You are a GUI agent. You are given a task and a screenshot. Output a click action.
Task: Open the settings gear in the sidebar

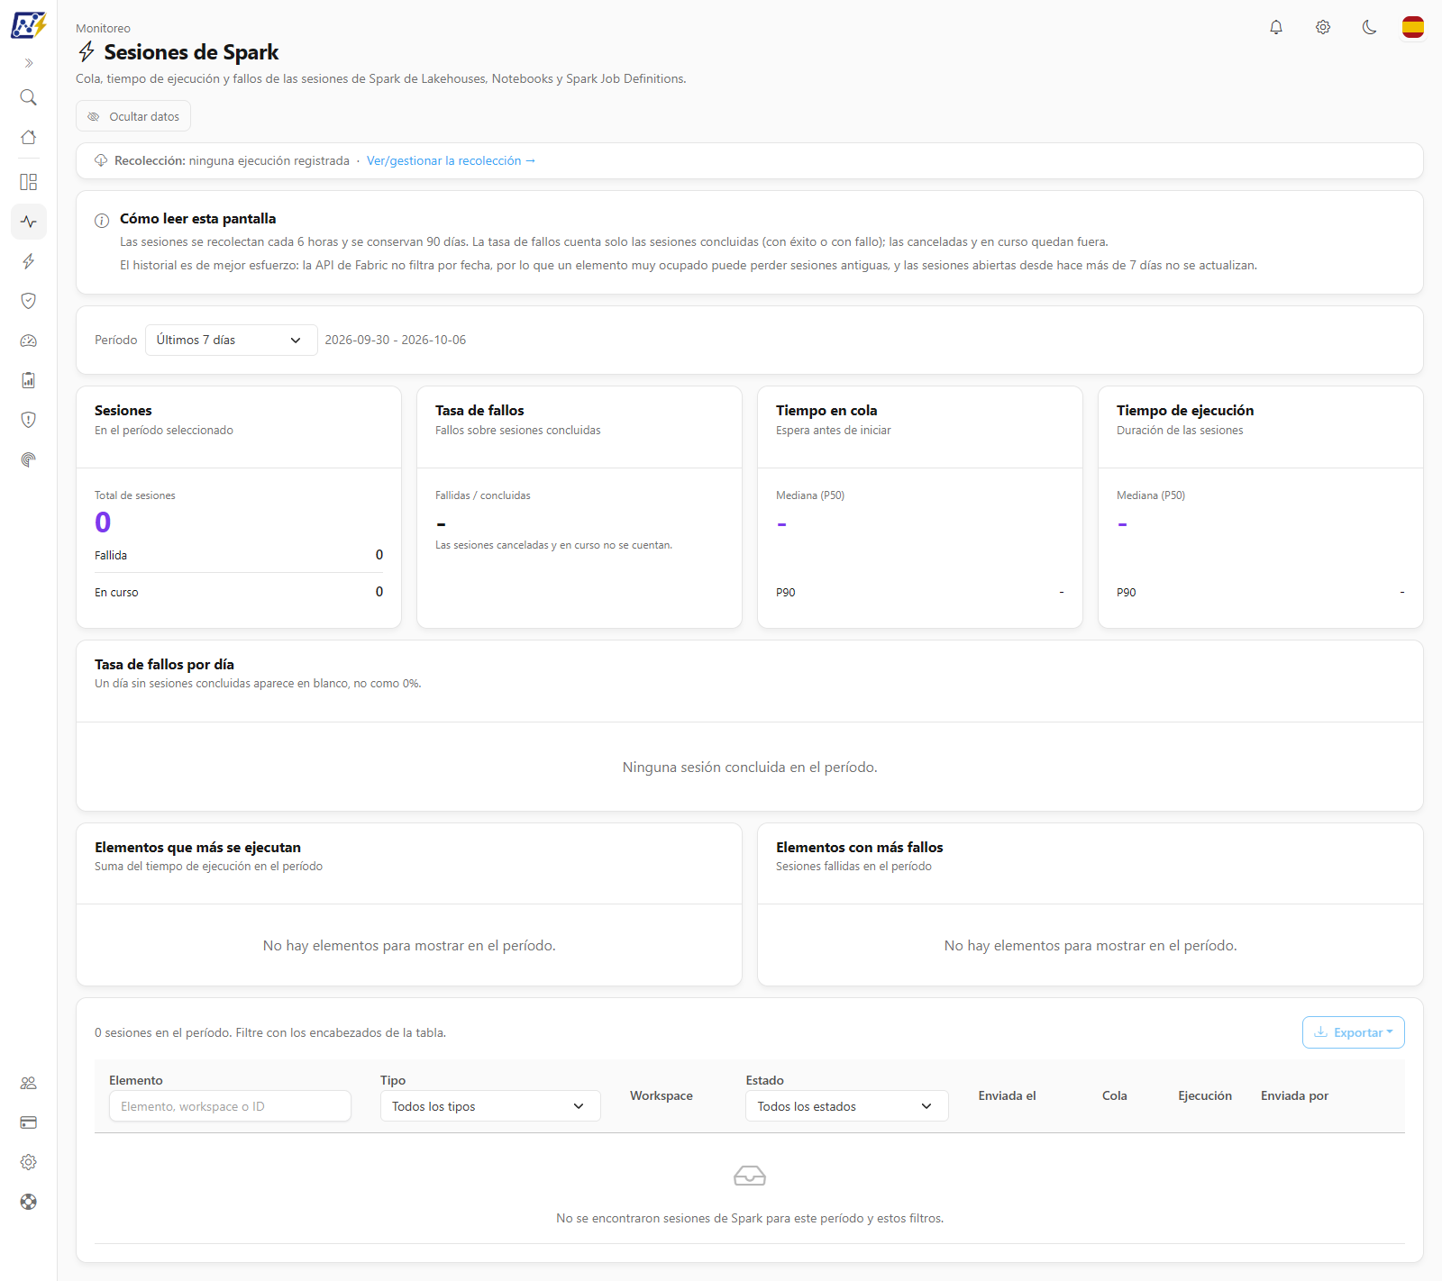(x=29, y=1162)
